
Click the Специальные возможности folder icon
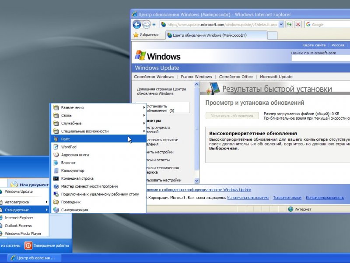[x=56, y=131]
